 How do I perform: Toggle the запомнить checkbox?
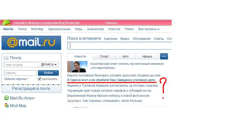click(39, 79)
